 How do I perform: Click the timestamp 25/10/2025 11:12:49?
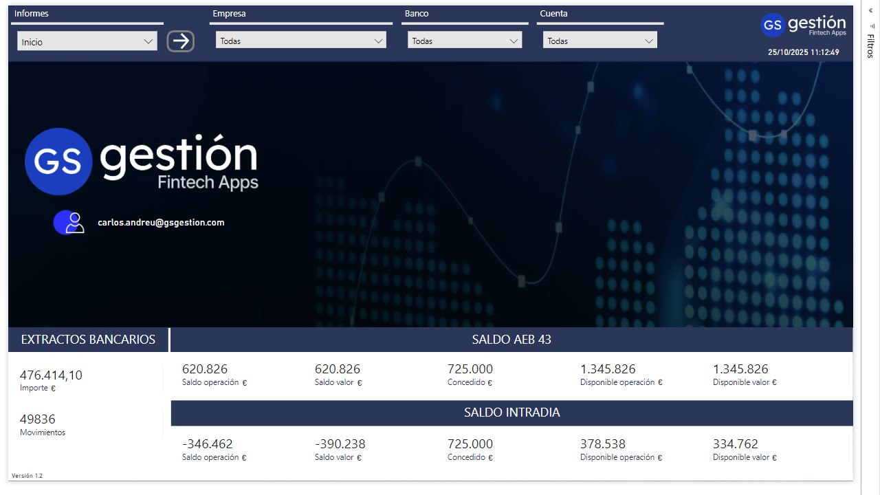[803, 52]
